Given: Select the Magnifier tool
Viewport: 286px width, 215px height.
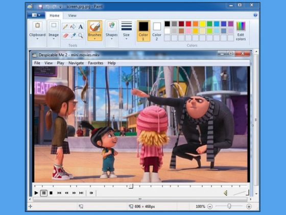Looking at the screenshot, I should (81, 35).
